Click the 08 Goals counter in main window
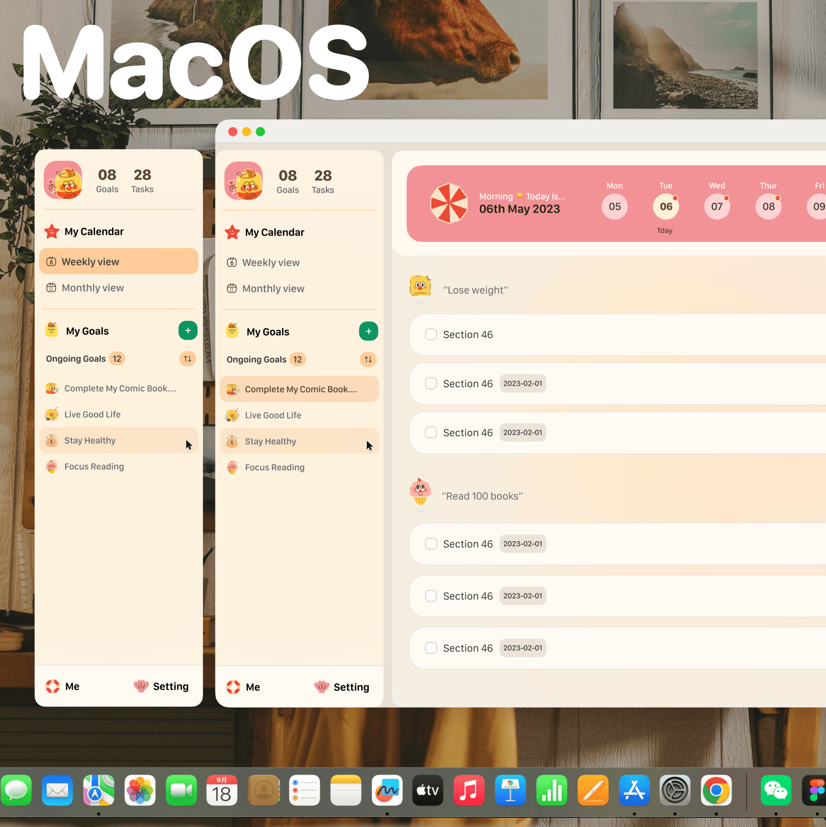Image resolution: width=826 pixels, height=827 pixels. (288, 181)
